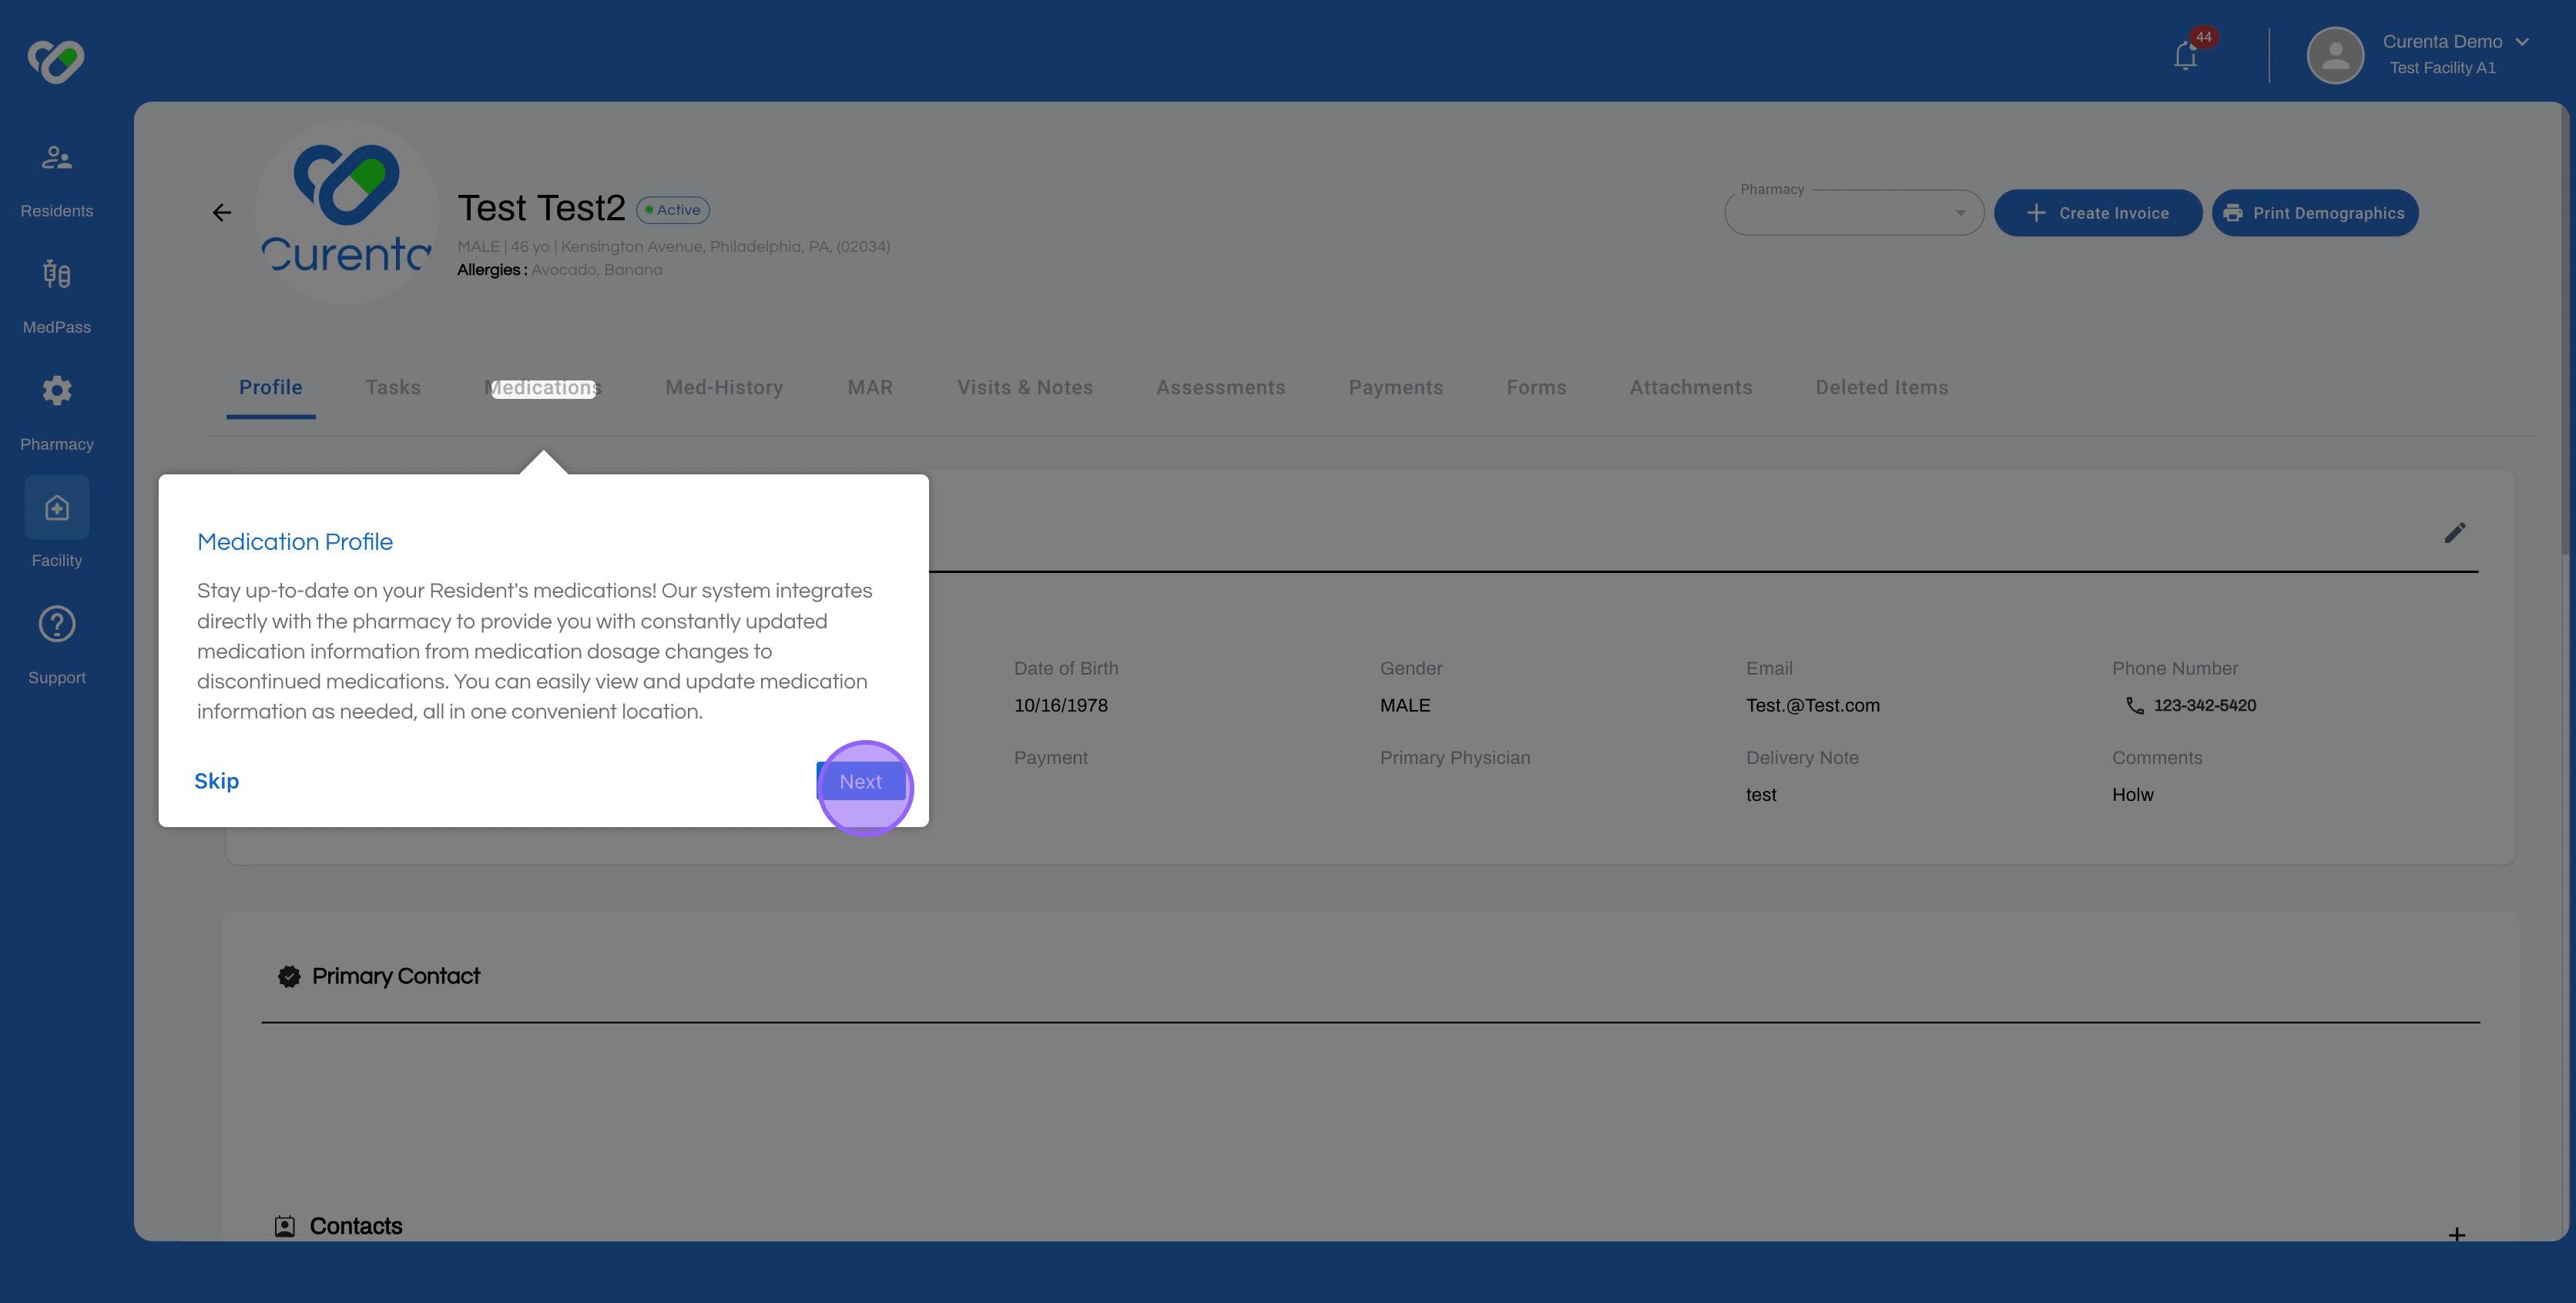Switch to the Payments tab

click(x=1395, y=387)
